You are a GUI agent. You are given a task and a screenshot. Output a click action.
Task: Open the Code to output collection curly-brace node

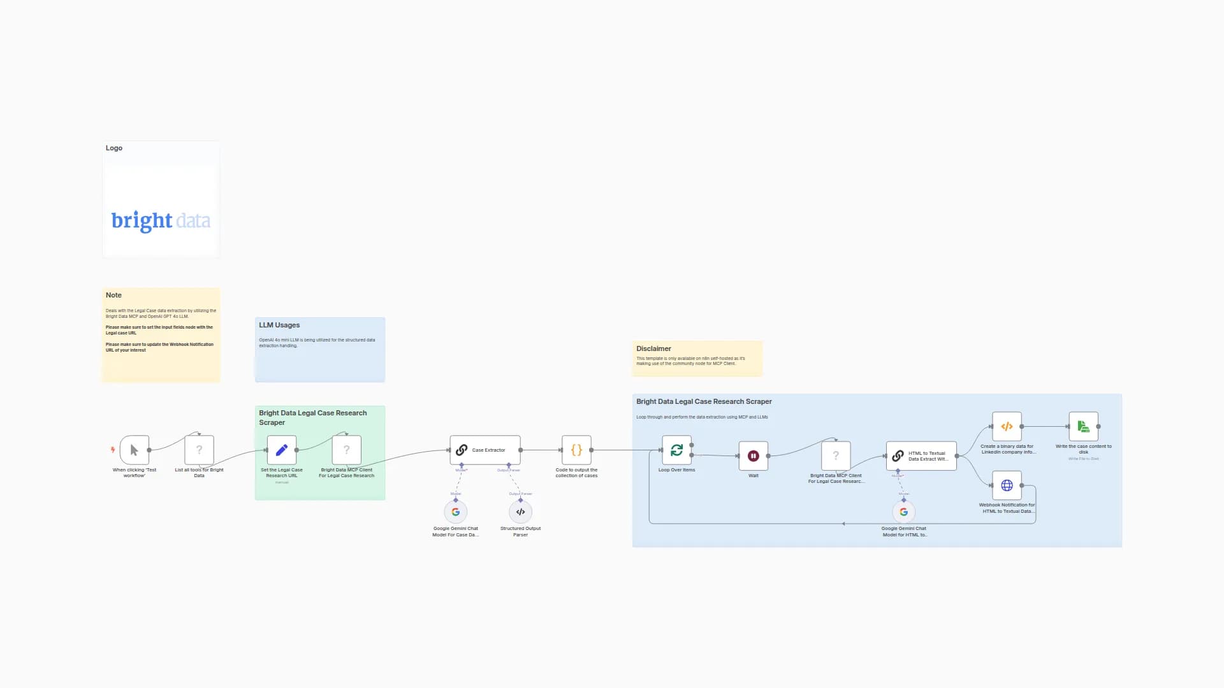pyautogui.click(x=576, y=450)
